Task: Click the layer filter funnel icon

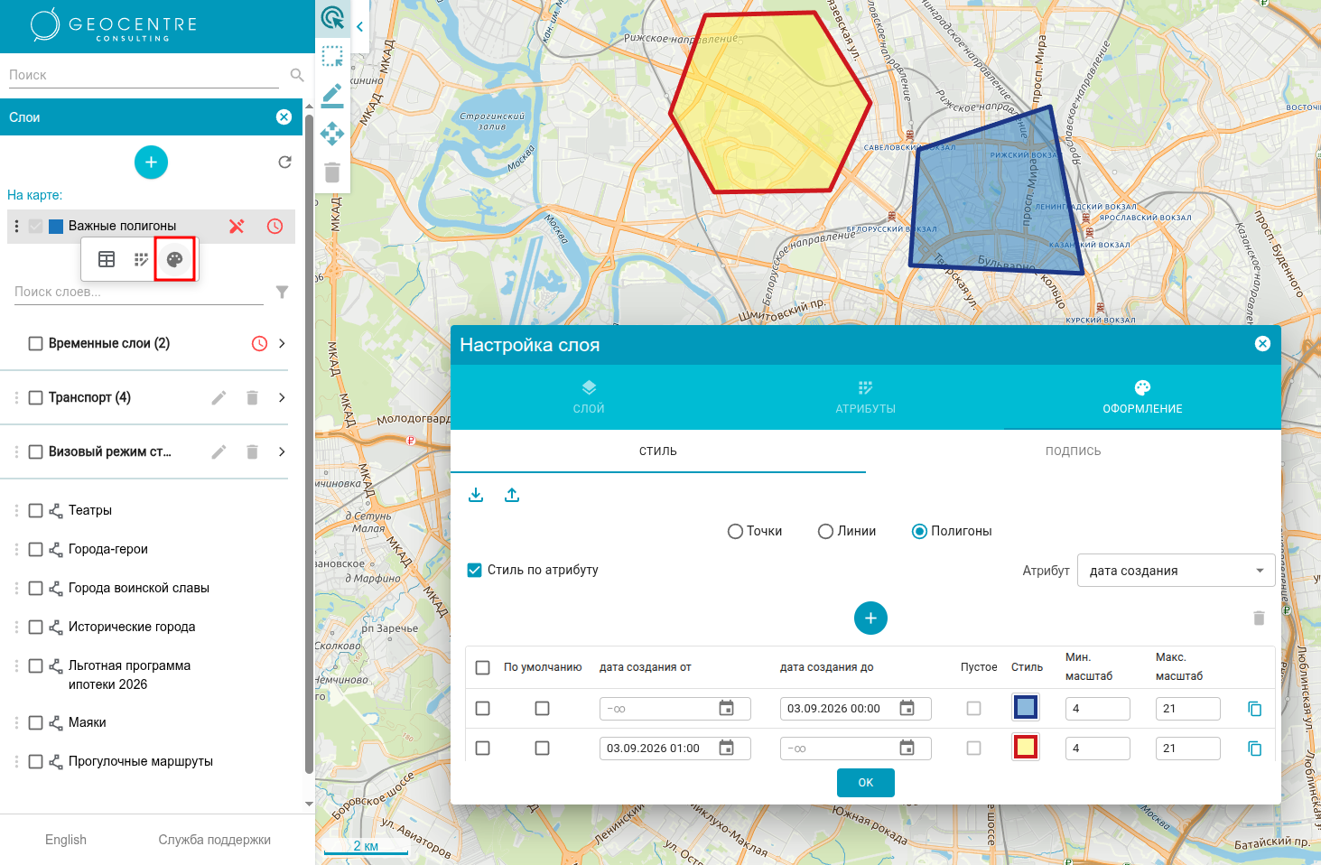Action: [x=282, y=292]
